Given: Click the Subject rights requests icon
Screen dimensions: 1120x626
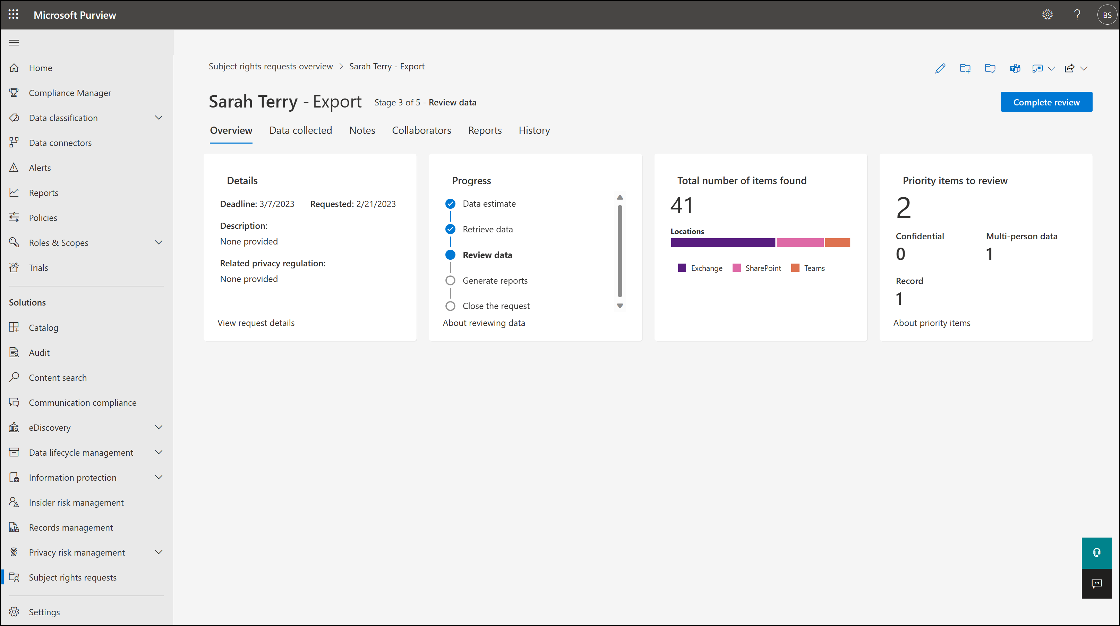Looking at the screenshot, I should coord(14,577).
